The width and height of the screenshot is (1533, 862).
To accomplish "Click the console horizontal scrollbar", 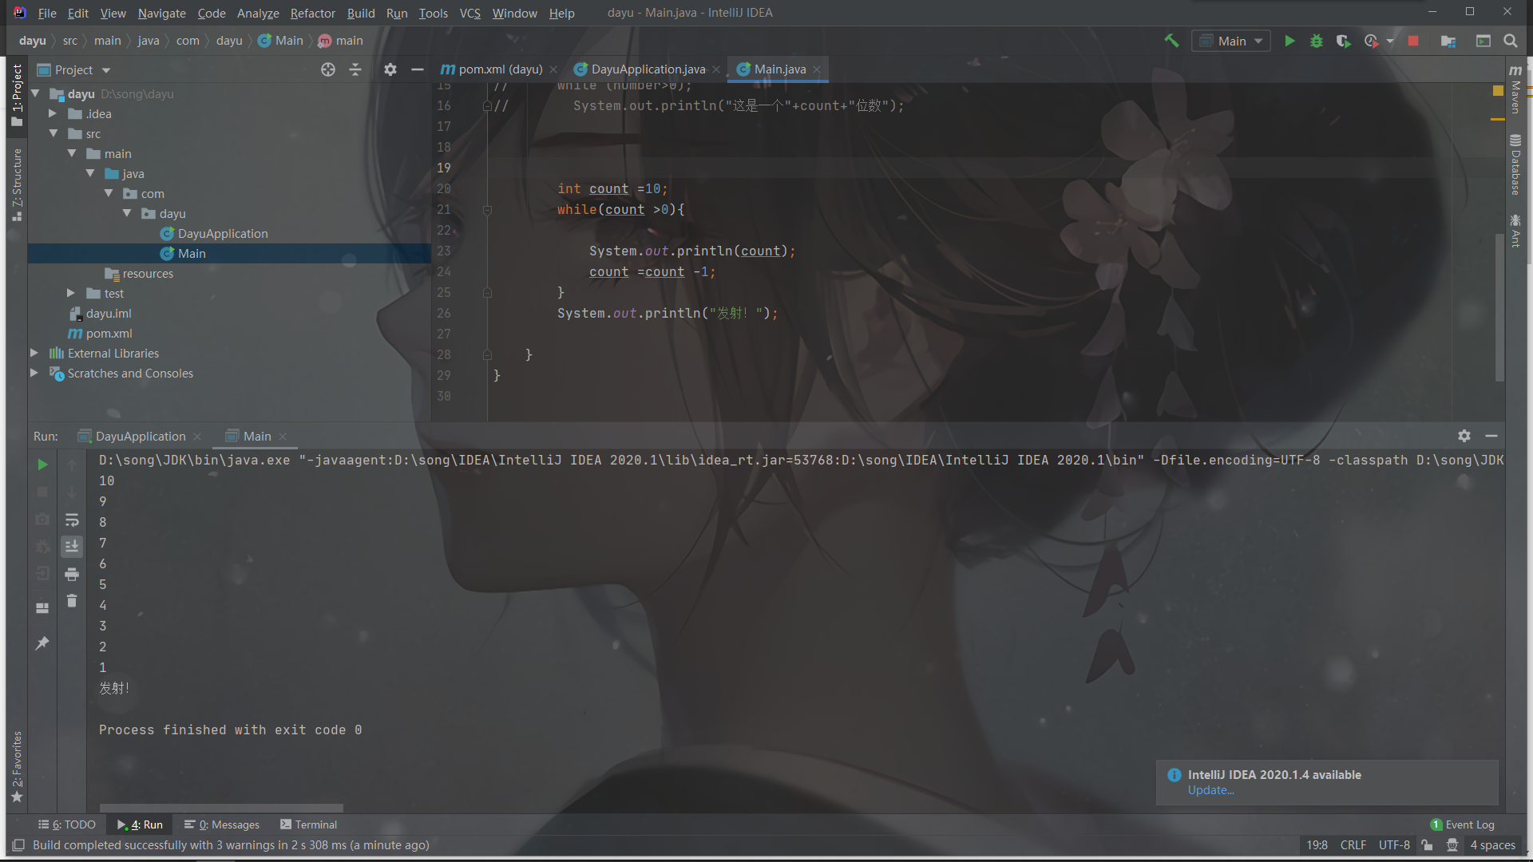I will coord(221,808).
